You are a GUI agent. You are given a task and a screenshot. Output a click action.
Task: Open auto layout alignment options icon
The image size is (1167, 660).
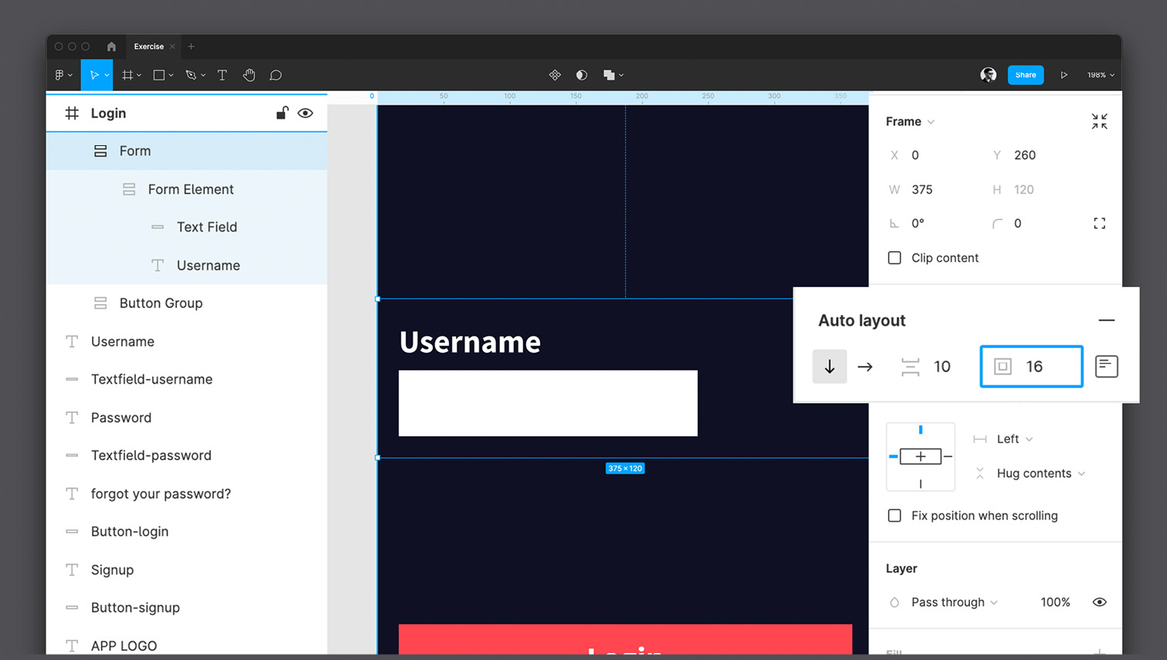1106,367
